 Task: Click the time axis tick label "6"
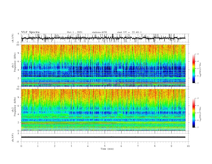121,146
